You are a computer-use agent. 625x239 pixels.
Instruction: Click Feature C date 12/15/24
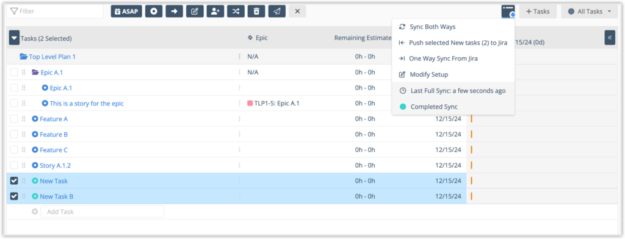click(x=448, y=150)
